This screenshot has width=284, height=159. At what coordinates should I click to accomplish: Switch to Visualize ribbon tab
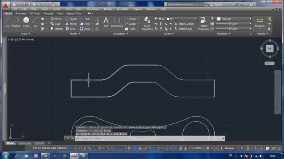click(48, 14)
